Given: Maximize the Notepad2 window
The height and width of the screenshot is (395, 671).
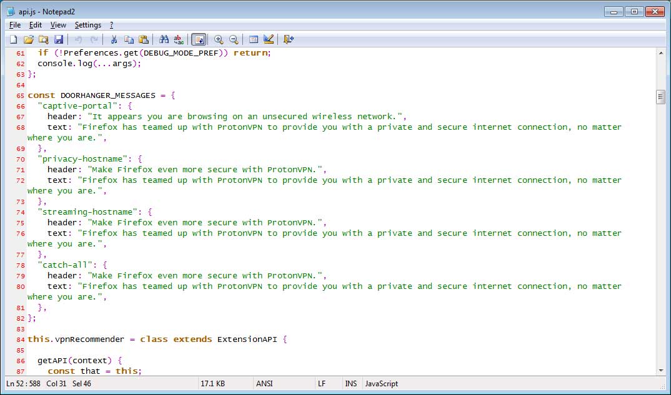Looking at the screenshot, I should click(x=635, y=11).
